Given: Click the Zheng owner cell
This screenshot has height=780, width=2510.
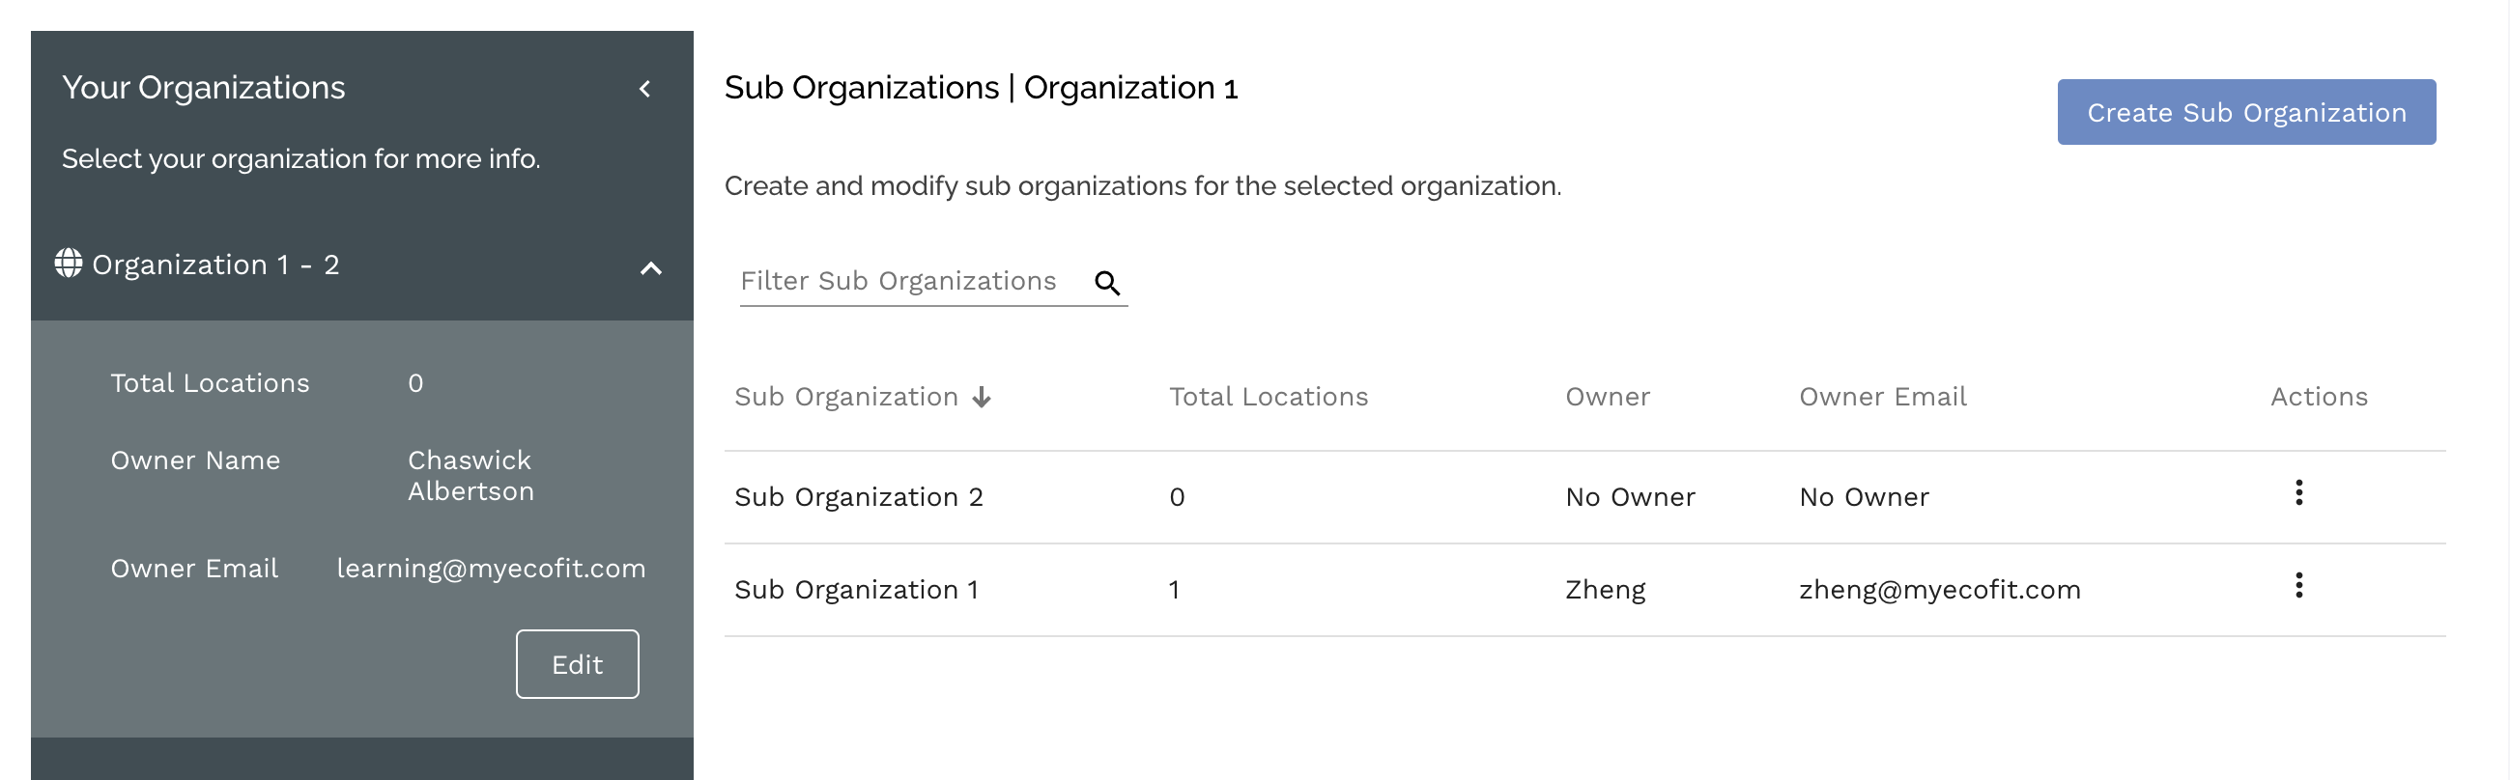Looking at the screenshot, I should point(1604,589).
